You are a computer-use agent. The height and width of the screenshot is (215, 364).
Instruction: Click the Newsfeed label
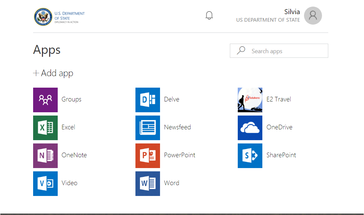177,127
